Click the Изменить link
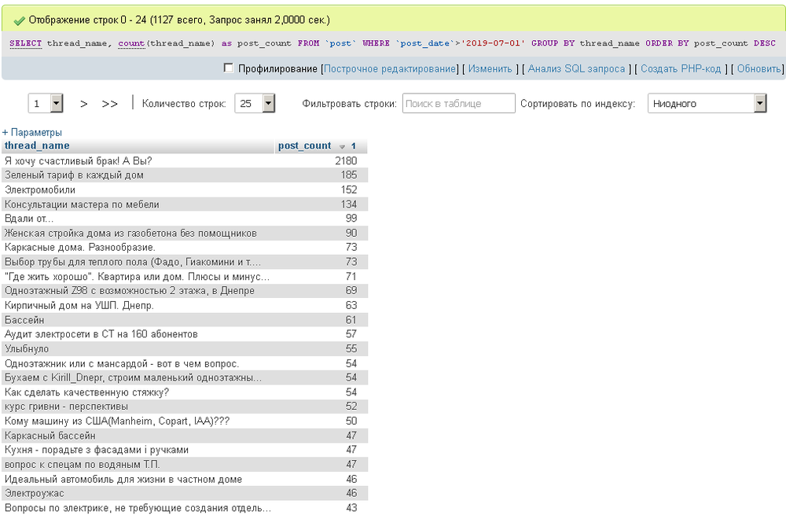 point(490,69)
